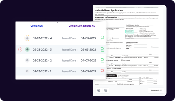Click the red question mark icon in the version 3 row
The image size is (175, 101).
click(20, 49)
